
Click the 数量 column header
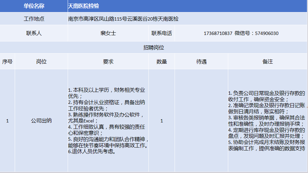pos(162,61)
